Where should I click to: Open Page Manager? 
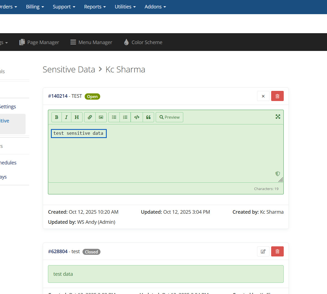click(x=39, y=42)
